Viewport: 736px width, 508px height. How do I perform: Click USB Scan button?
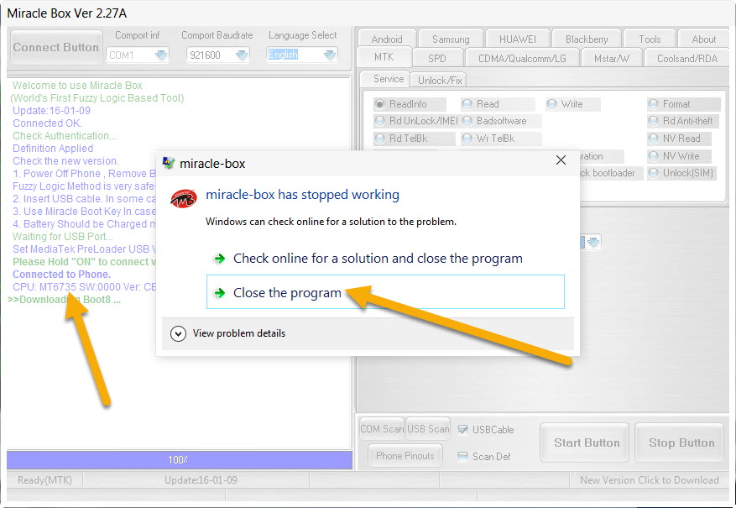(428, 429)
